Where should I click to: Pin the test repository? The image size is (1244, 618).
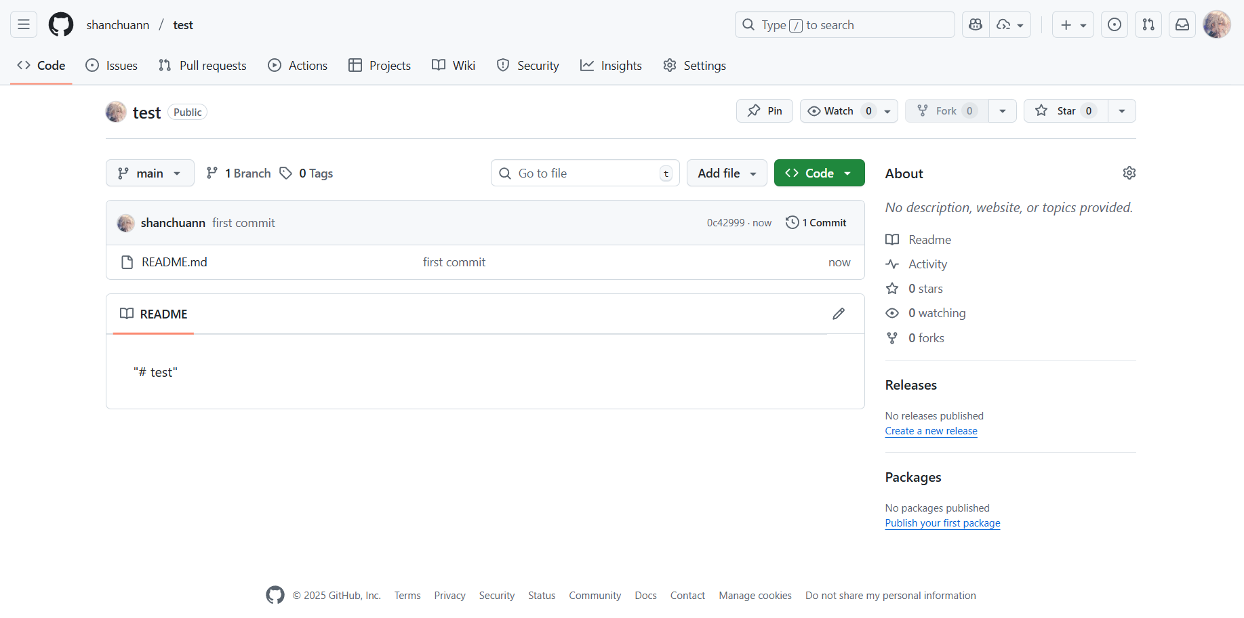[765, 111]
